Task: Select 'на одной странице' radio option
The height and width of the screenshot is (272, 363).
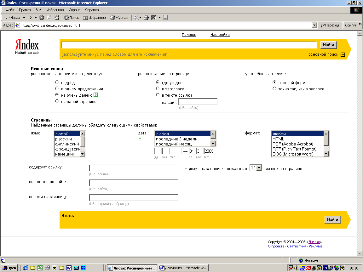Action: [x=57, y=101]
